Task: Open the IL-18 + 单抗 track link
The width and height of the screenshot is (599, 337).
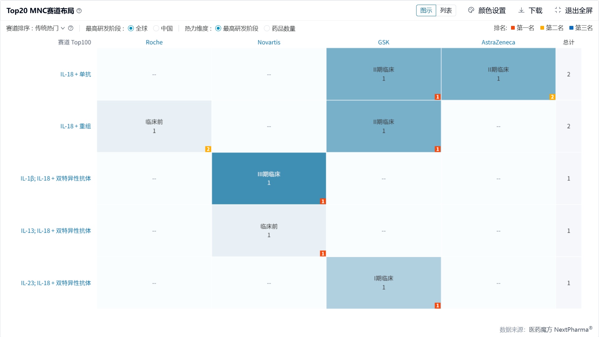Action: 75,74
